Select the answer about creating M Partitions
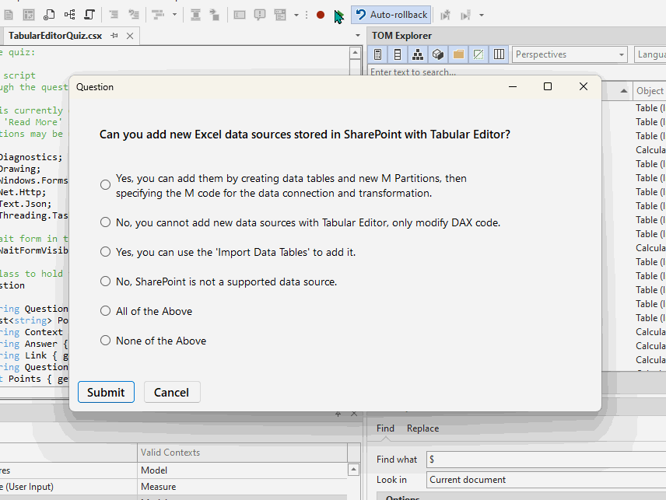 [105, 184]
